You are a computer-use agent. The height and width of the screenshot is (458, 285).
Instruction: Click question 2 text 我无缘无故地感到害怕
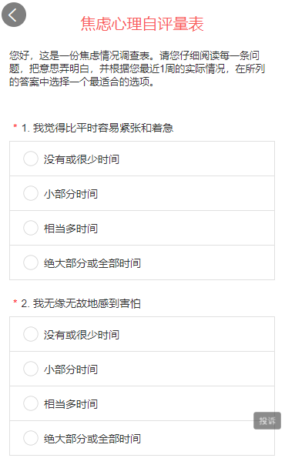(86, 303)
